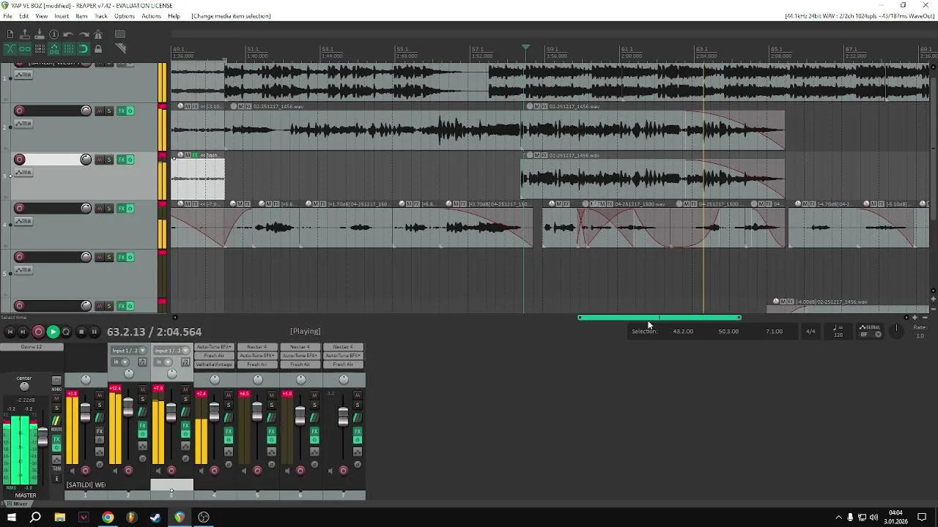This screenshot has width=938, height=527.
Task: Open record mode 'in' dropdown on strip 2
Action: click(x=120, y=362)
